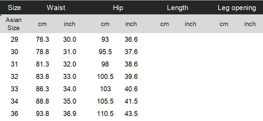Click size 30 in the size column
Image resolution: width=263 pixels, height=121 pixels.
point(14,52)
